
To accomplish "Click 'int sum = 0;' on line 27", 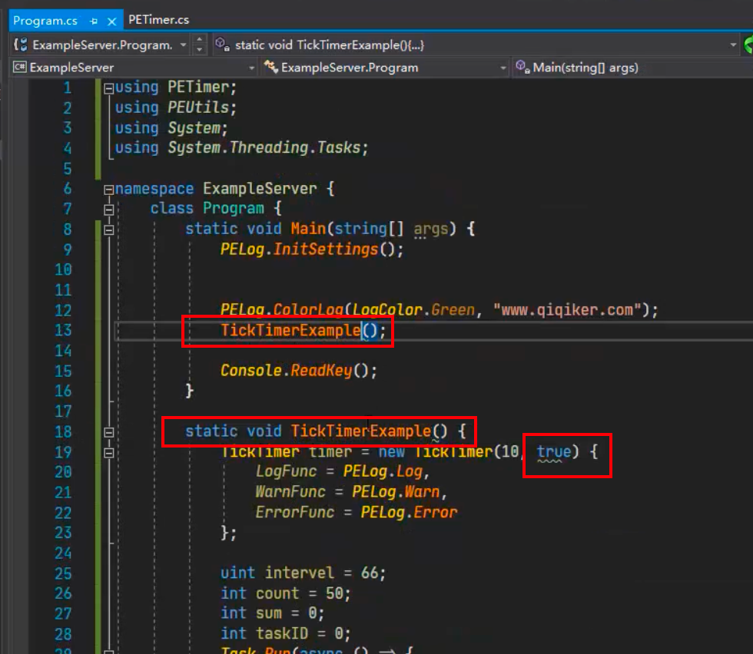I will [272, 613].
